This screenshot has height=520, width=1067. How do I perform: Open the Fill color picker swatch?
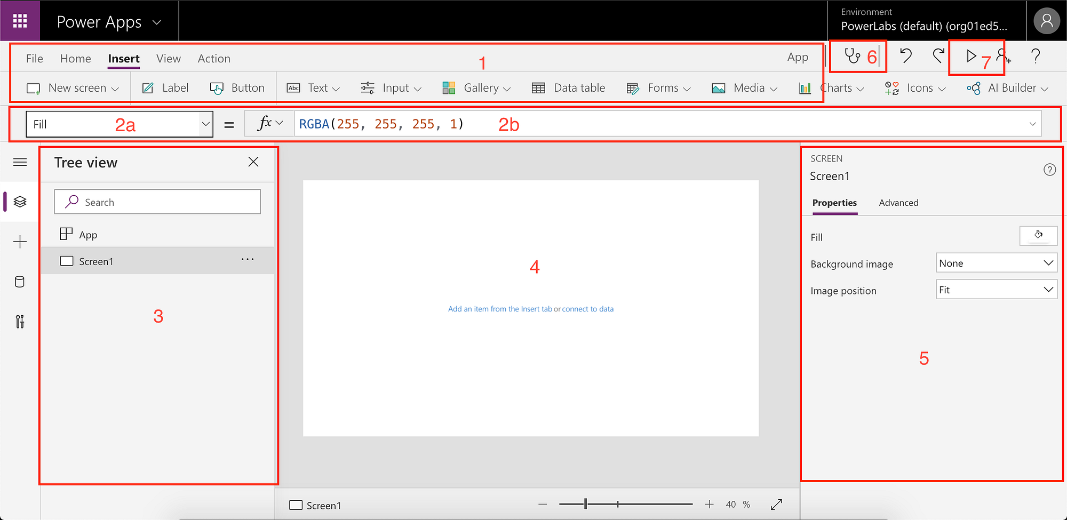click(x=1038, y=235)
